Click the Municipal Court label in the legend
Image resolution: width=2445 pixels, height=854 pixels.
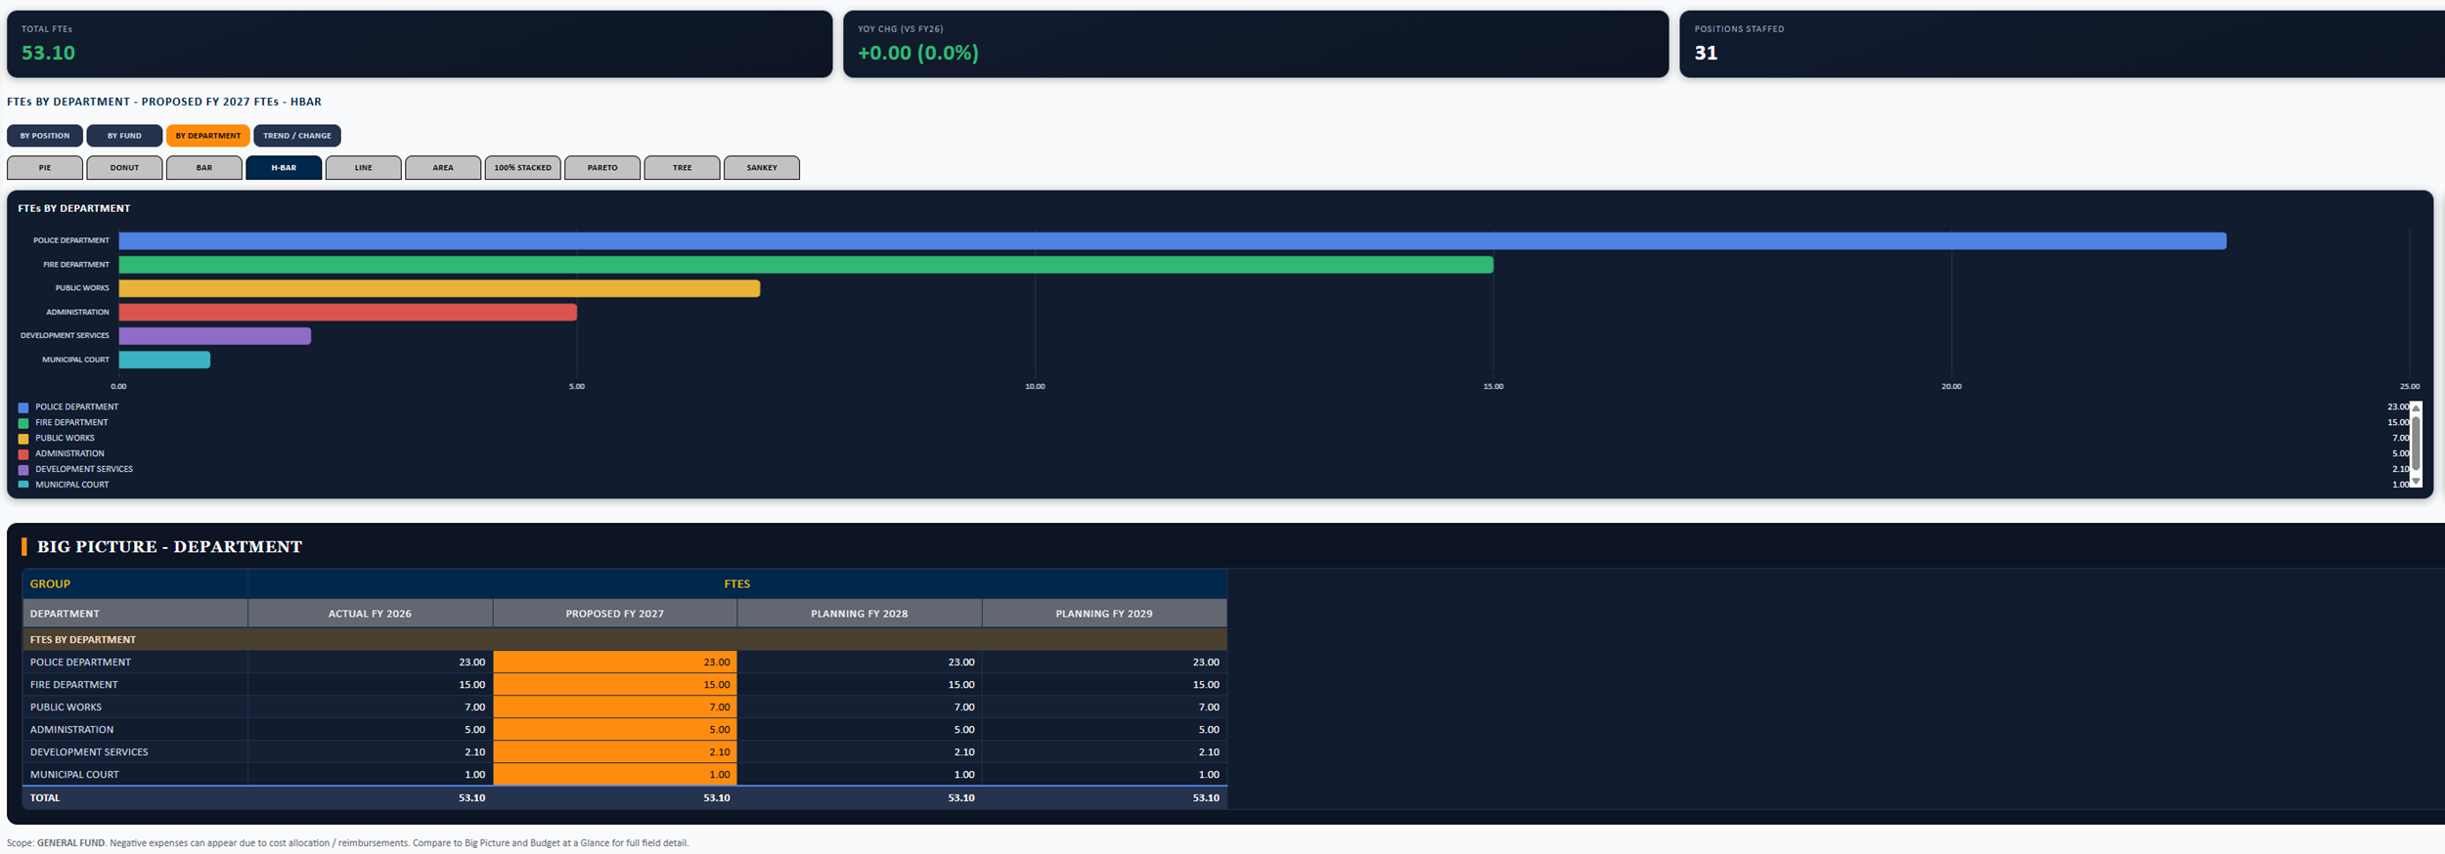[72, 485]
